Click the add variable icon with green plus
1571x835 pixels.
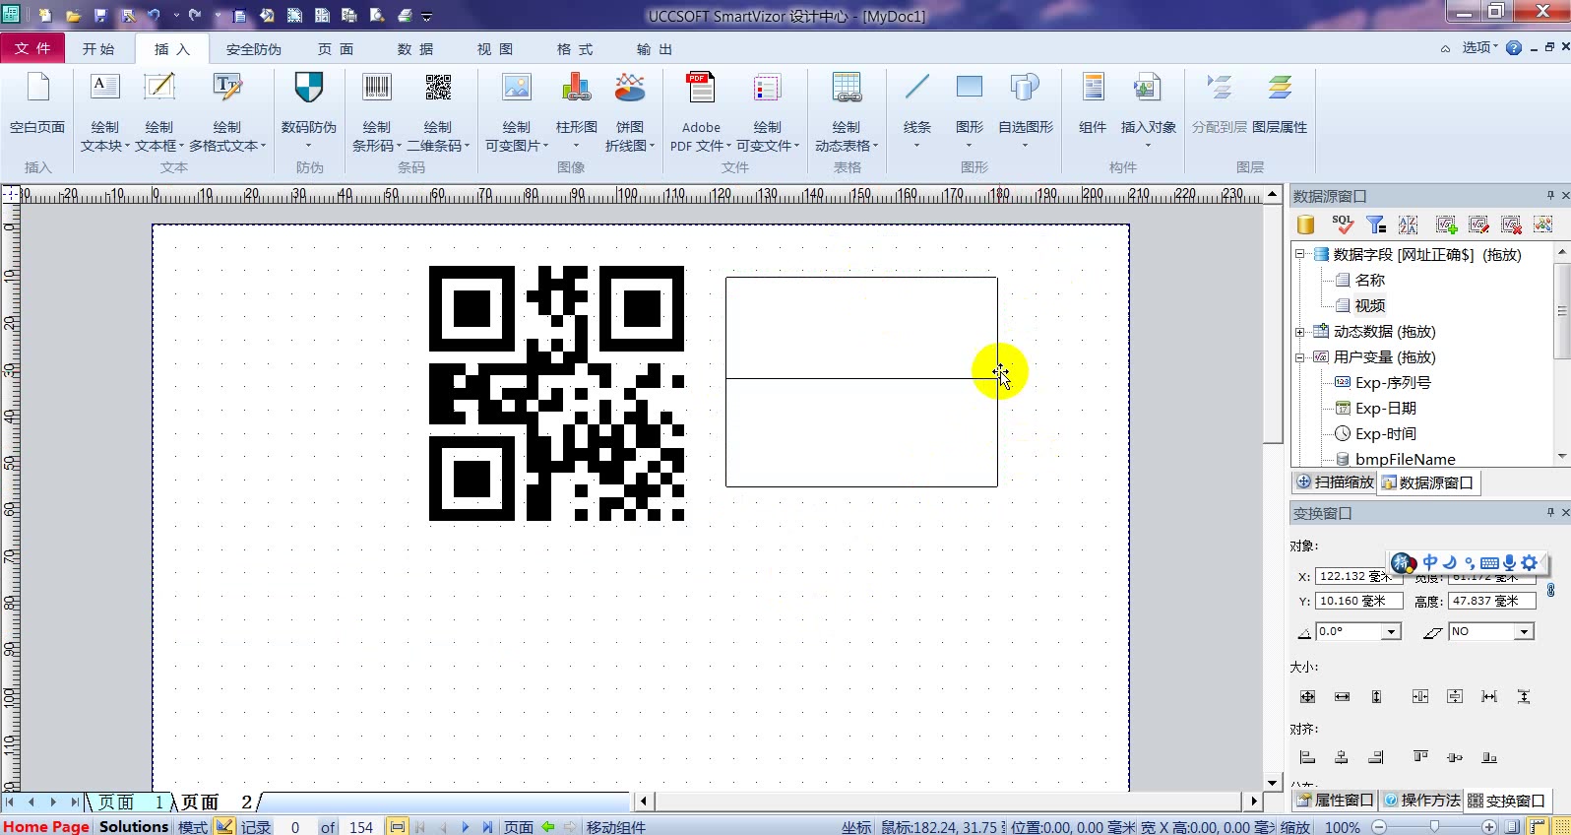1446,225
